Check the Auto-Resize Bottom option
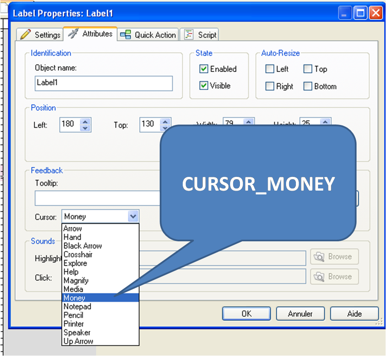The image size is (386, 356). [x=308, y=86]
